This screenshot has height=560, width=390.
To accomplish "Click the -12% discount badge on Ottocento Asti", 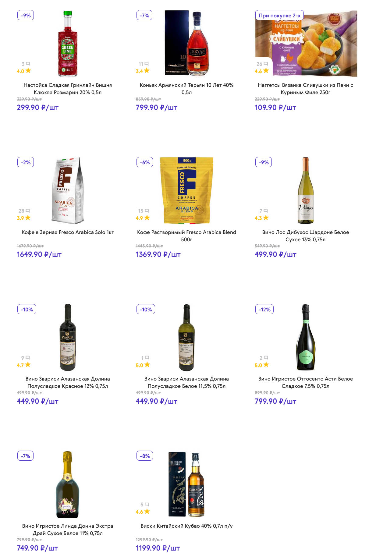I will tap(264, 310).
